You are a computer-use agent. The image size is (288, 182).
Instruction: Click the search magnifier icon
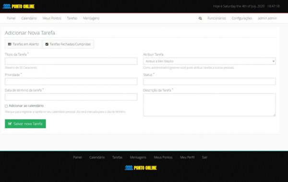click(200, 18)
